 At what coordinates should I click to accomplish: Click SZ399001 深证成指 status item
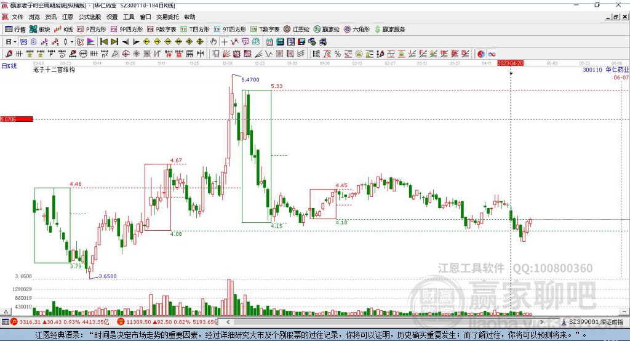pyautogui.click(x=592, y=322)
